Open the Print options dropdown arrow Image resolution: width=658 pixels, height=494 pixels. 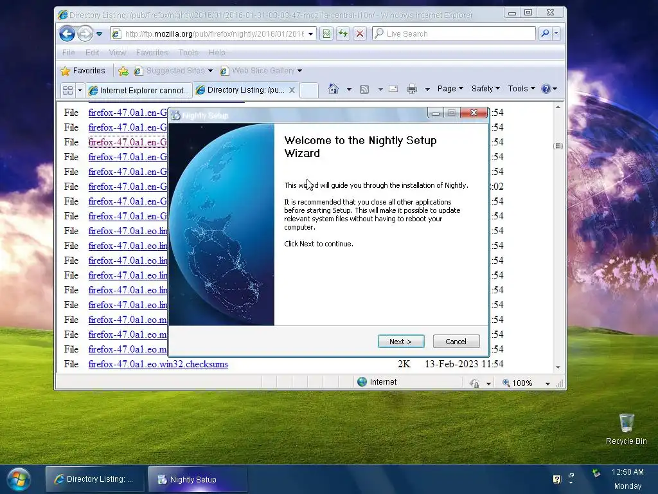[x=427, y=89]
